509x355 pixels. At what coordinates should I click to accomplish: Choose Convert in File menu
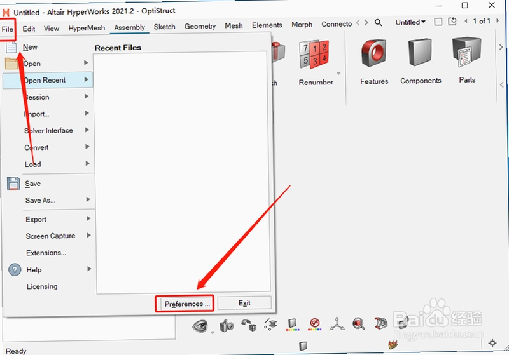click(36, 147)
